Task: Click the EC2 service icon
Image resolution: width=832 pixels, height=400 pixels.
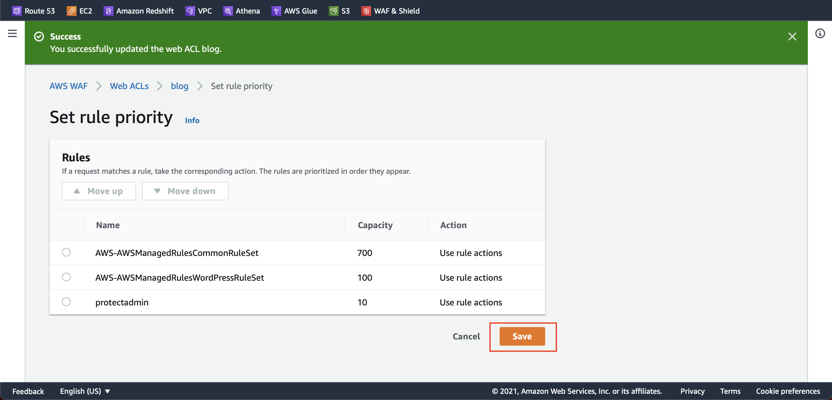Action: pos(71,11)
